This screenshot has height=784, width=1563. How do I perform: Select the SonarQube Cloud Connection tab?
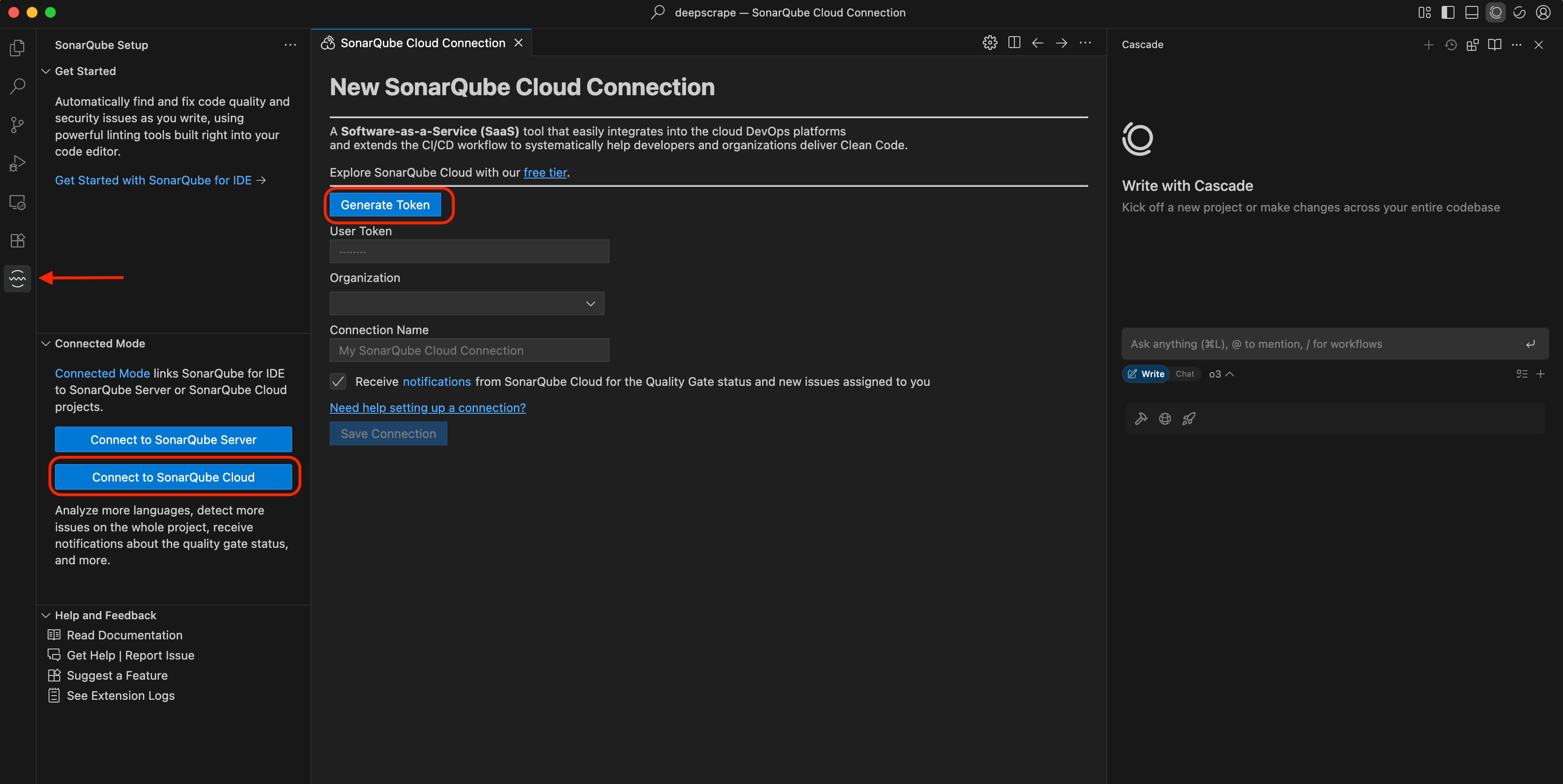[422, 43]
